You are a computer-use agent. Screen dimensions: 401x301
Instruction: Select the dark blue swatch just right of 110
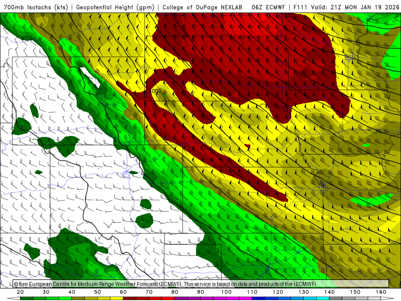(258, 298)
